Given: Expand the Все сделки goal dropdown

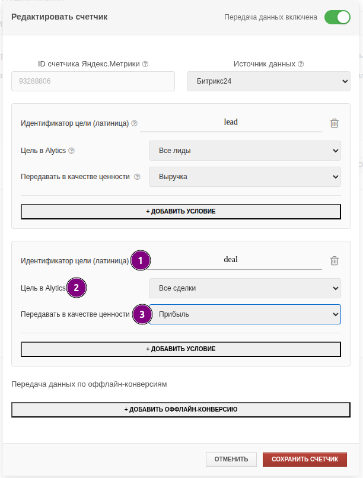Looking at the screenshot, I should 244,288.
